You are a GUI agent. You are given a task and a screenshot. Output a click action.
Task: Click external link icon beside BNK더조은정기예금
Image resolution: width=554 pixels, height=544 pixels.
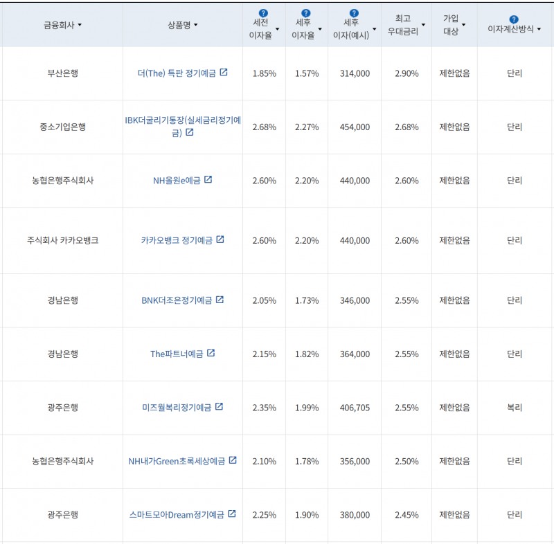[x=220, y=300]
